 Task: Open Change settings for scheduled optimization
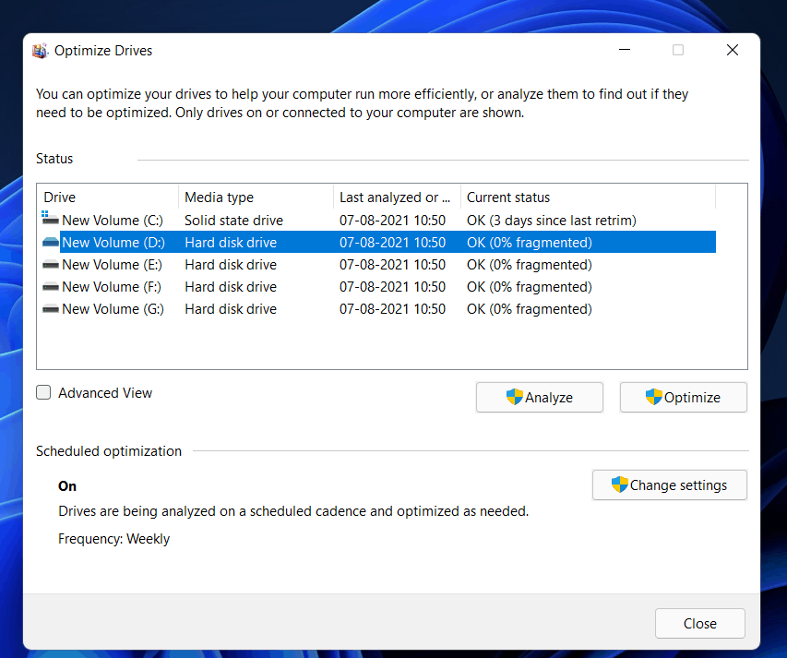click(670, 485)
